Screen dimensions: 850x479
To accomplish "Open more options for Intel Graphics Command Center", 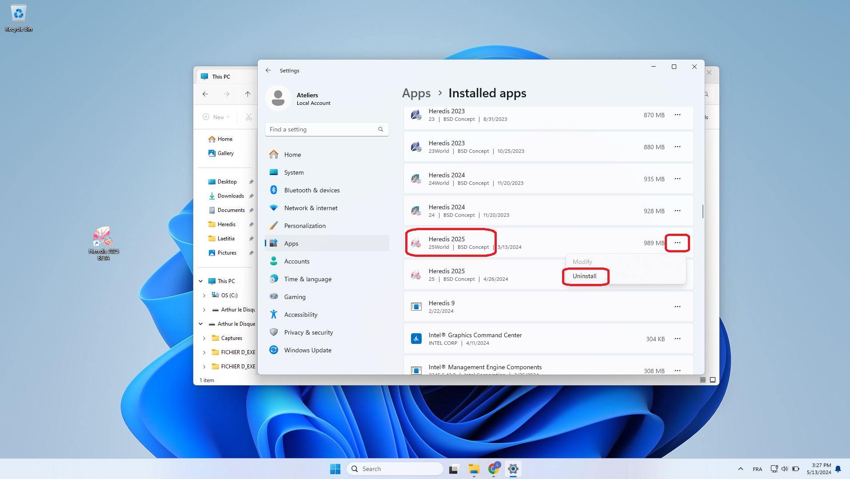I will click(677, 339).
